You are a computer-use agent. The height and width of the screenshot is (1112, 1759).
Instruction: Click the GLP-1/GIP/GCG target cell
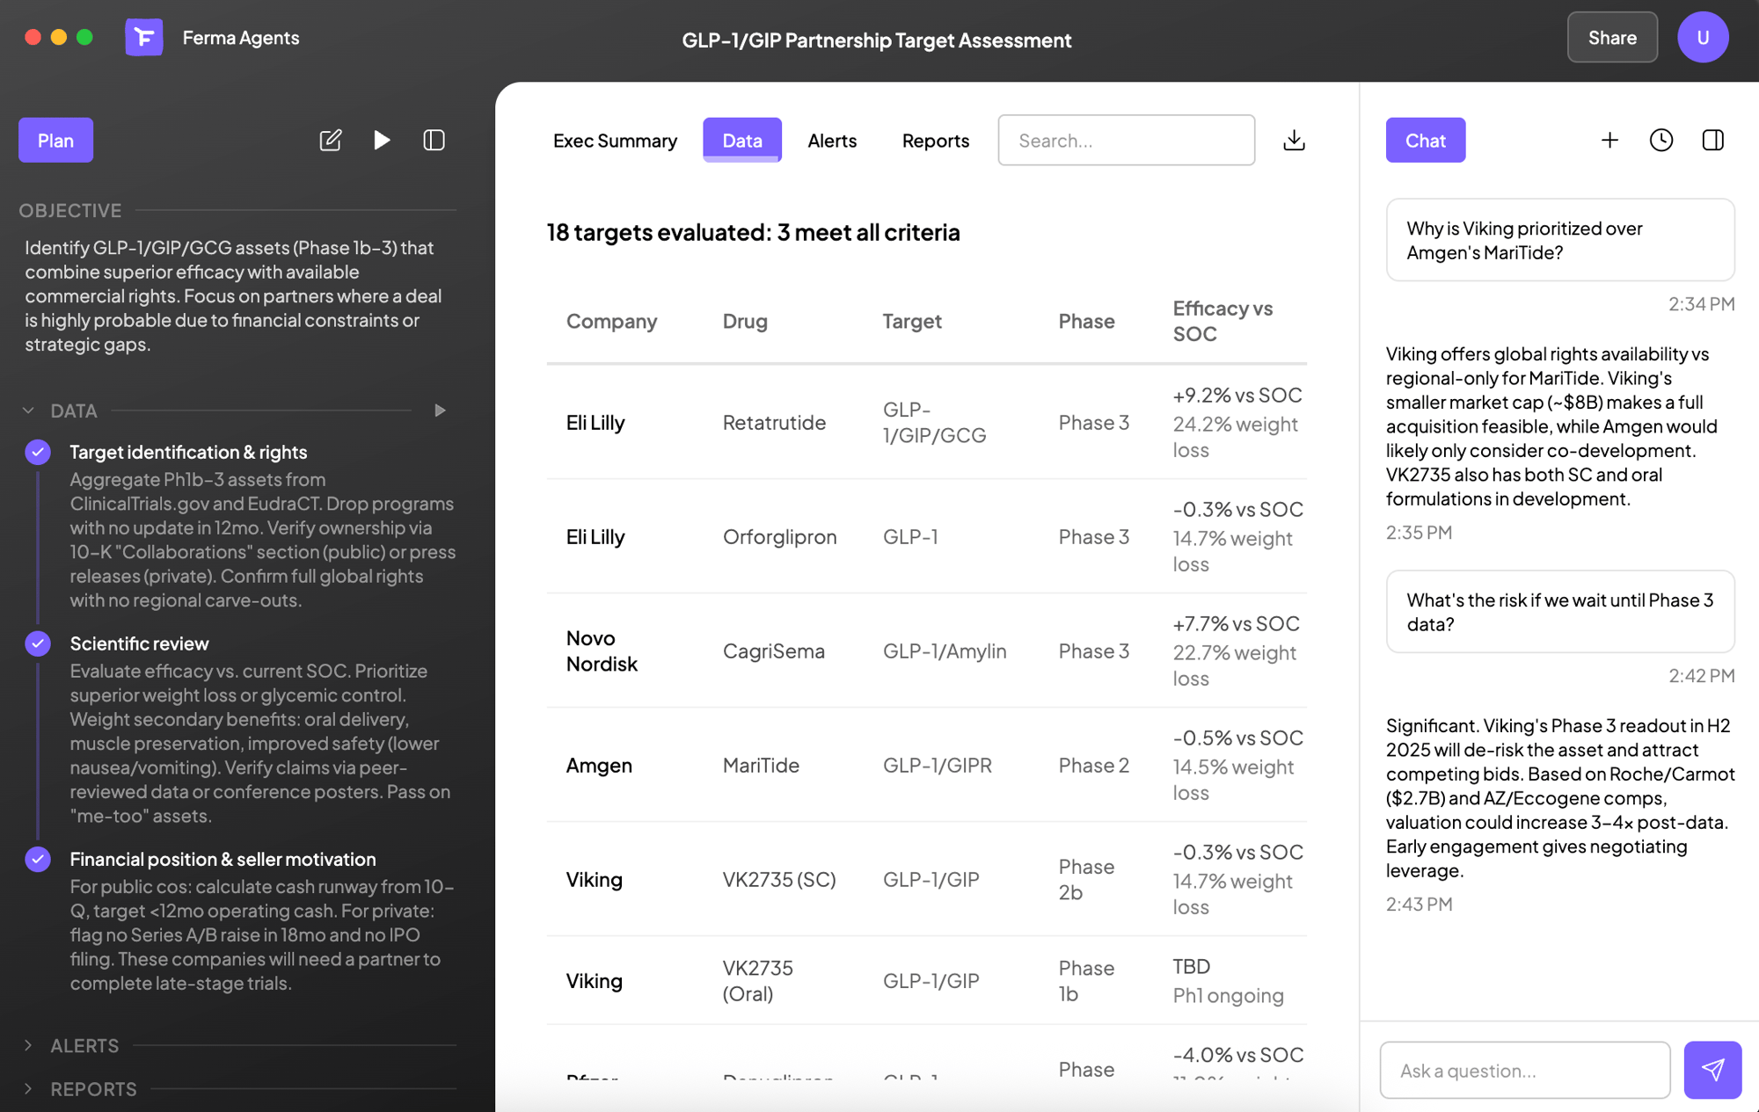tap(935, 423)
